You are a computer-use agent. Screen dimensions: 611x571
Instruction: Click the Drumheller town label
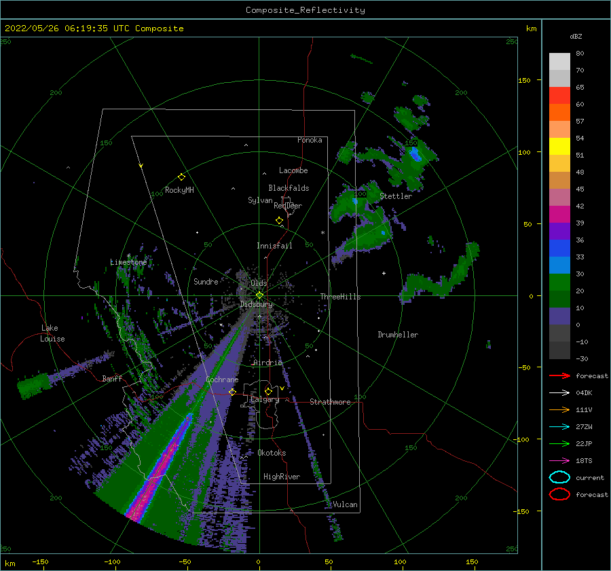coord(398,335)
